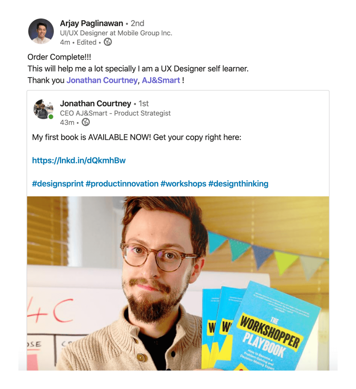
Task: Open Arjay Paglinawan's profile photo
Action: [41, 31]
